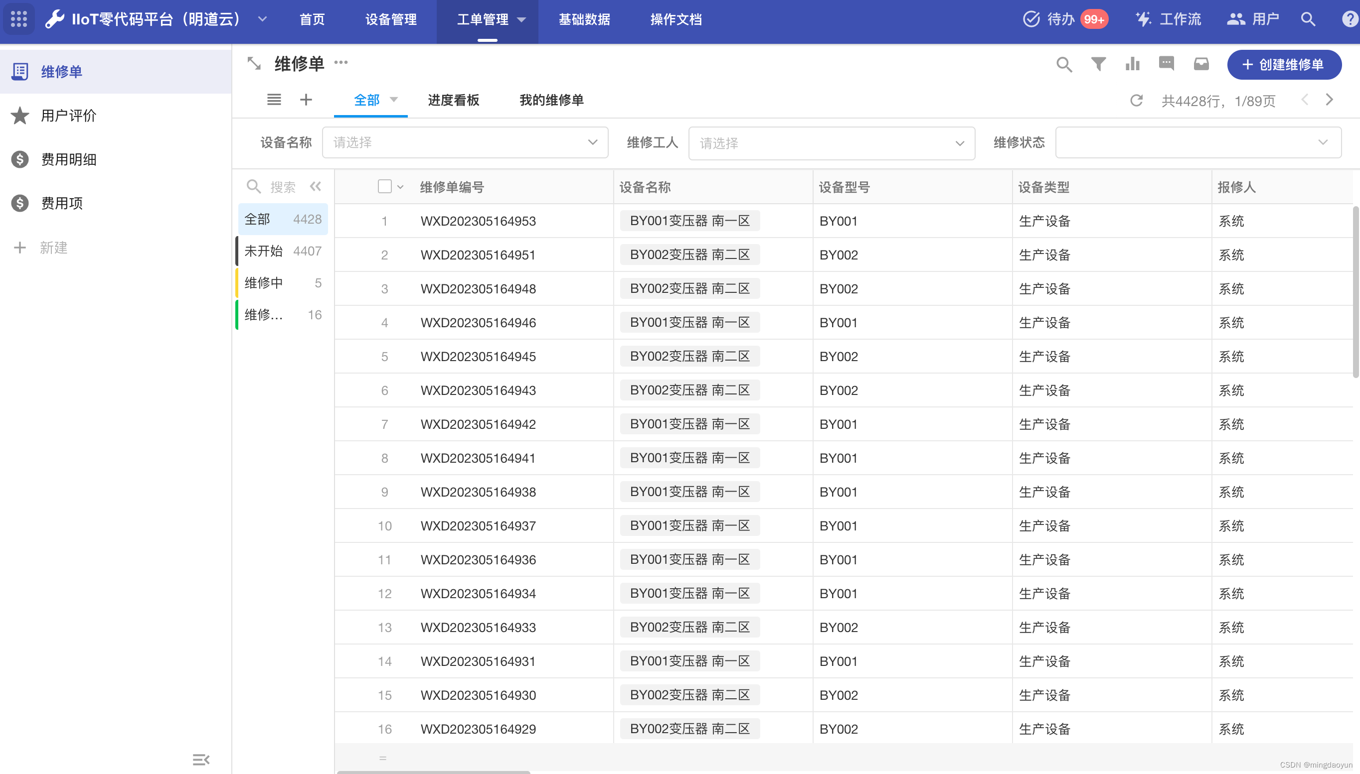
Task: Open 设备名称 filter dropdown
Action: tap(465, 142)
